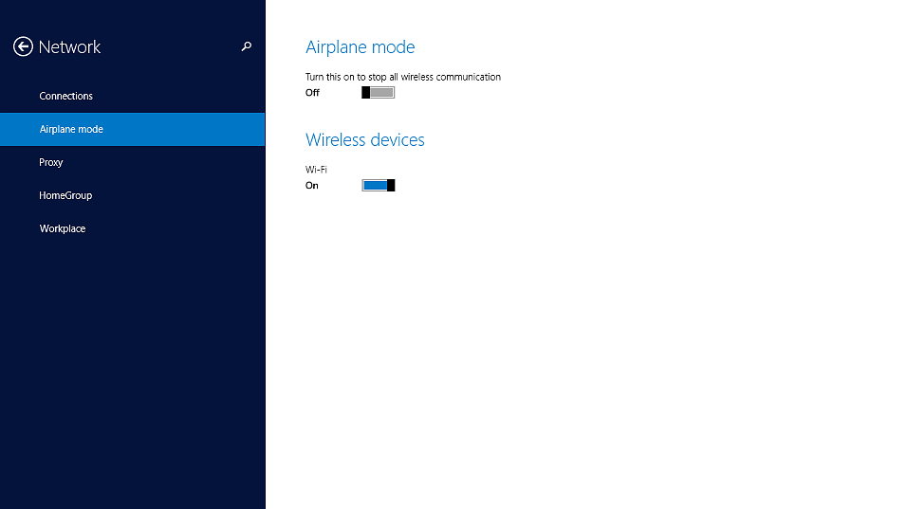Click the Wi-Fi label

[316, 170]
